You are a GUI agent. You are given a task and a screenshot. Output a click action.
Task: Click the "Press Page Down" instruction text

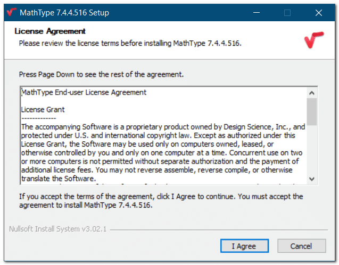click(x=101, y=75)
